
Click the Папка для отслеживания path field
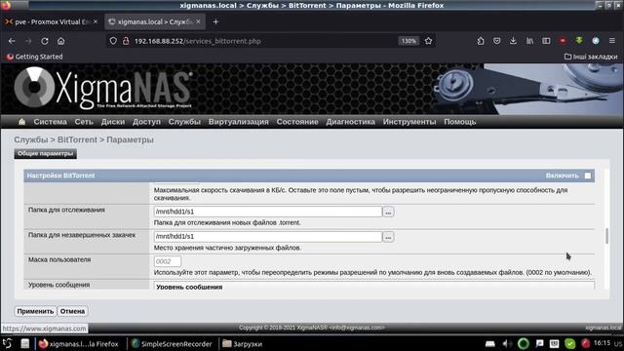tap(268, 212)
